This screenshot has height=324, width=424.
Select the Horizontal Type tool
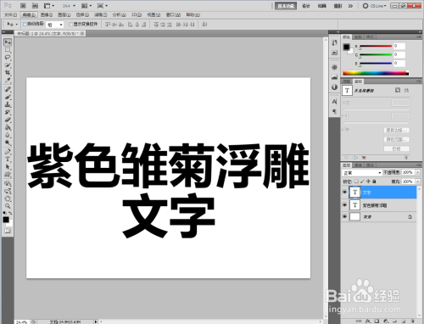click(8, 159)
